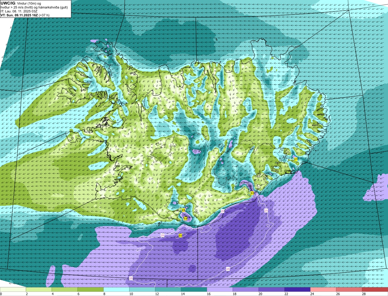Select the 18–20 m/s purple legend swatch

246,289
